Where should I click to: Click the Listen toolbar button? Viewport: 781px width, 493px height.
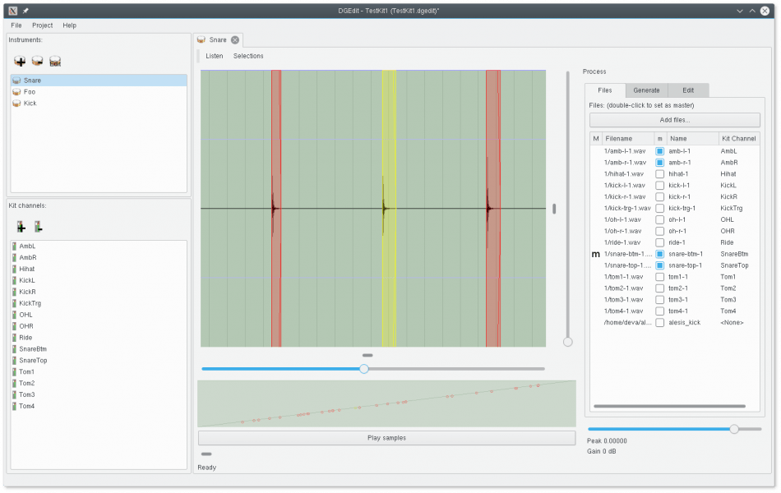tap(215, 56)
